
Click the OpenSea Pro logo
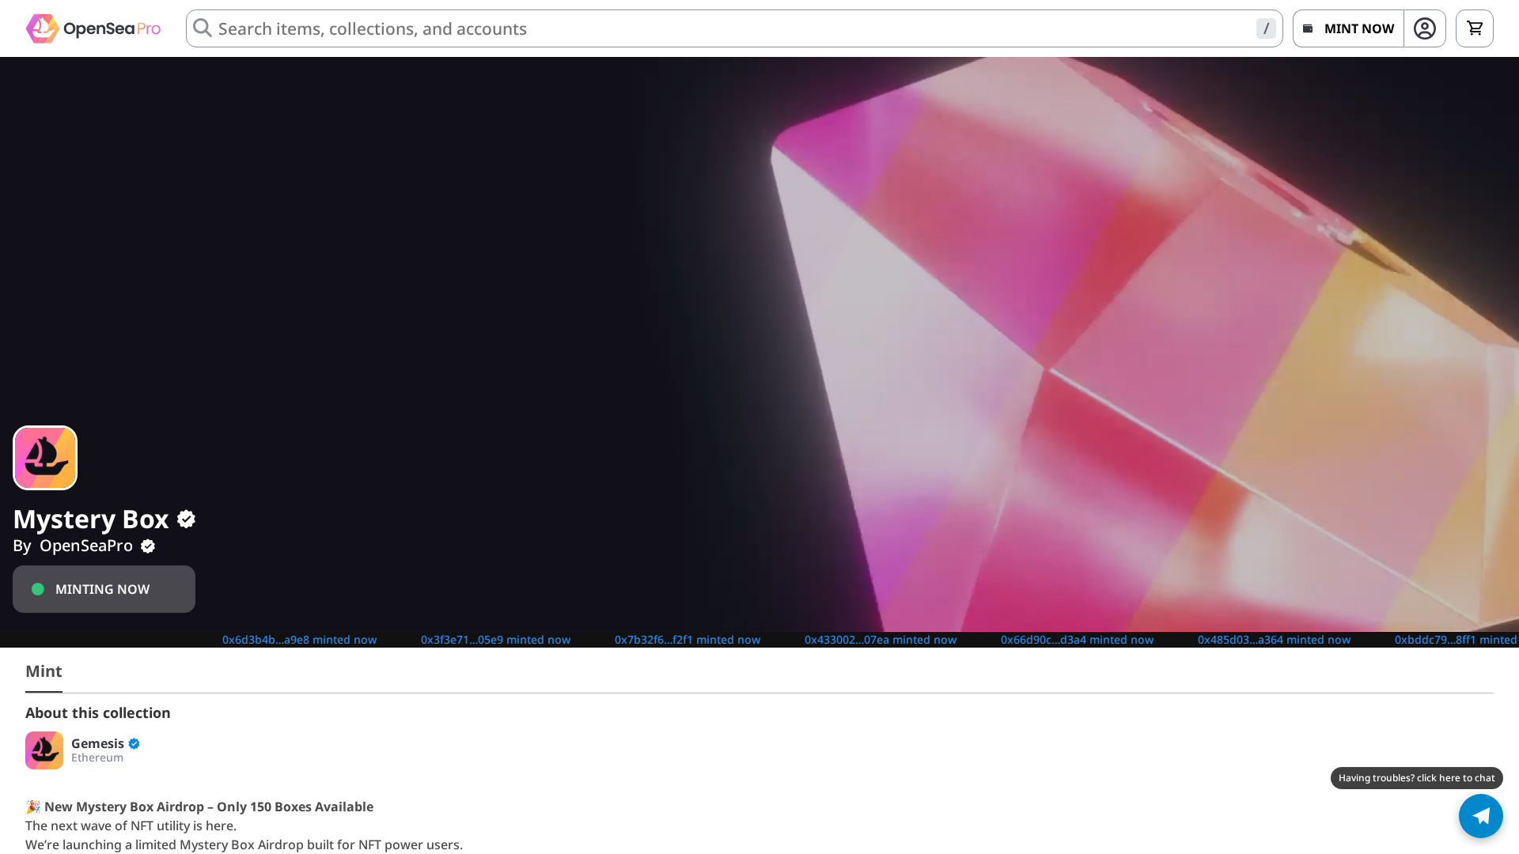(93, 28)
